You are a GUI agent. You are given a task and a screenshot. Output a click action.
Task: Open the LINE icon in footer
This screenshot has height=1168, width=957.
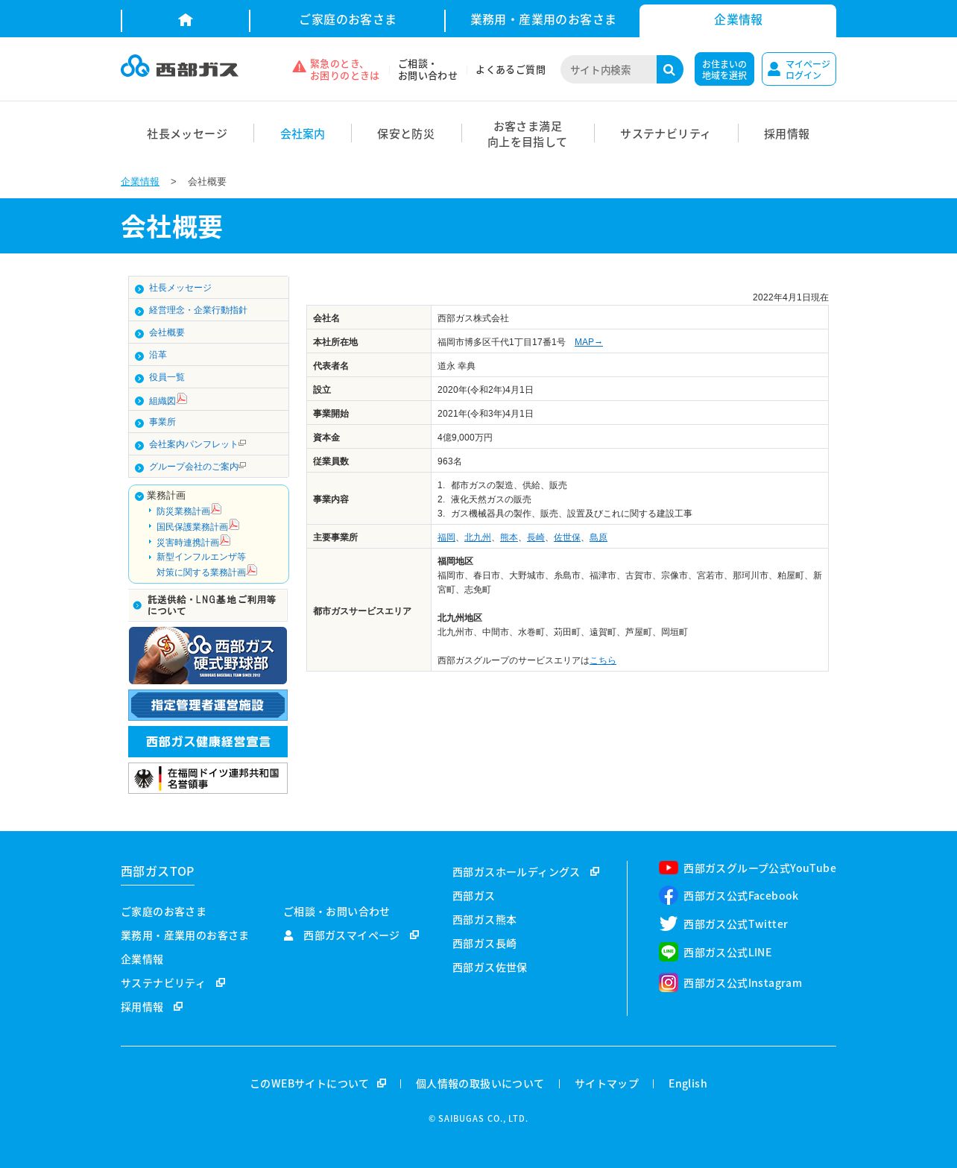(669, 952)
